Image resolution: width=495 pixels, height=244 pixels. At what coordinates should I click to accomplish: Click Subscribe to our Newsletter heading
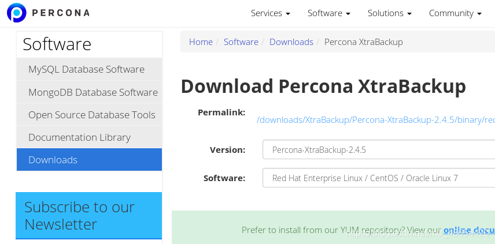(x=80, y=216)
